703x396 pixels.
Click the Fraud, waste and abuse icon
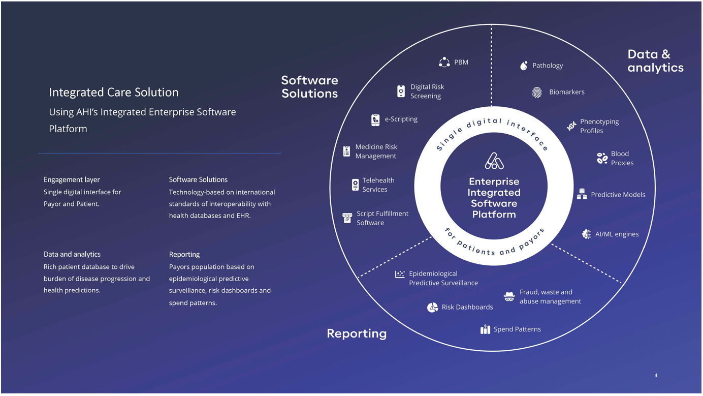point(509,296)
